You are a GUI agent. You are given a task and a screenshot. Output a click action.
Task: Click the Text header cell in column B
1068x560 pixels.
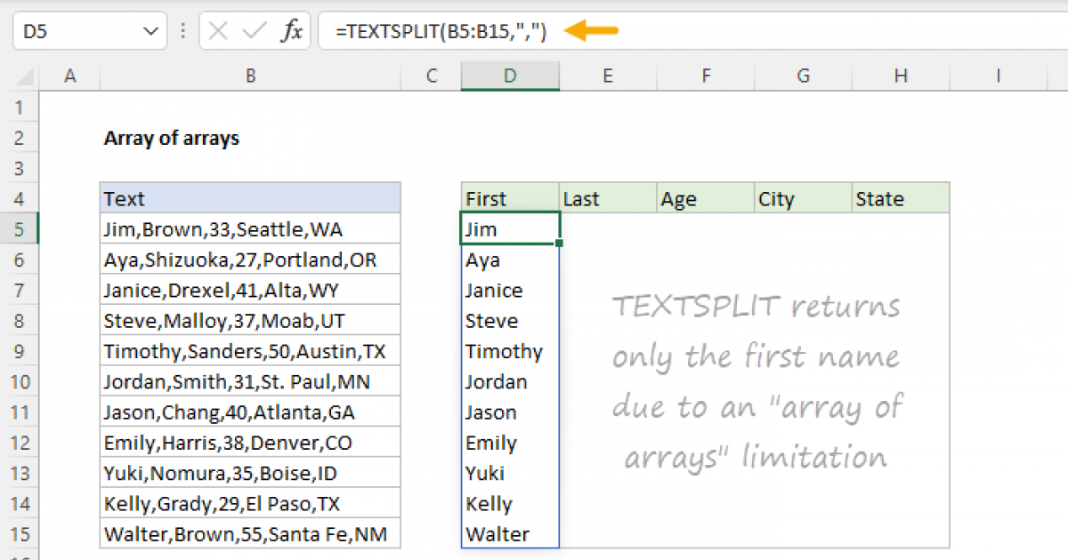[250, 198]
